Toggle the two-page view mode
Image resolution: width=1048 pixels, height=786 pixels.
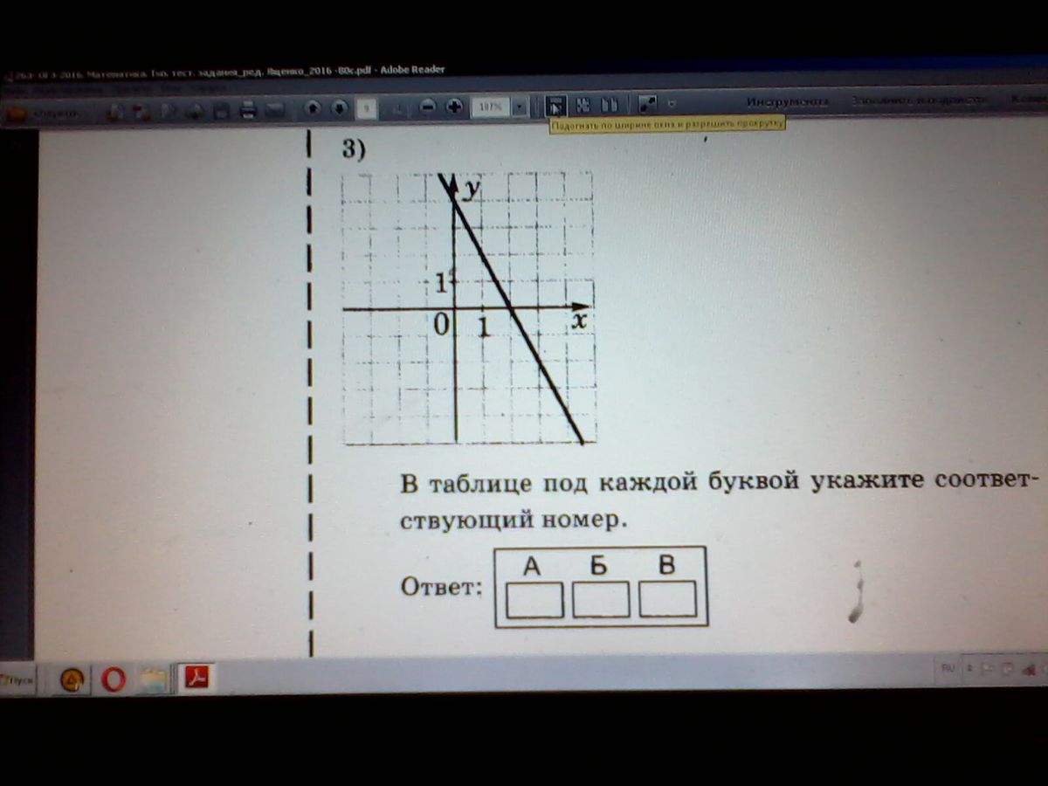610,106
